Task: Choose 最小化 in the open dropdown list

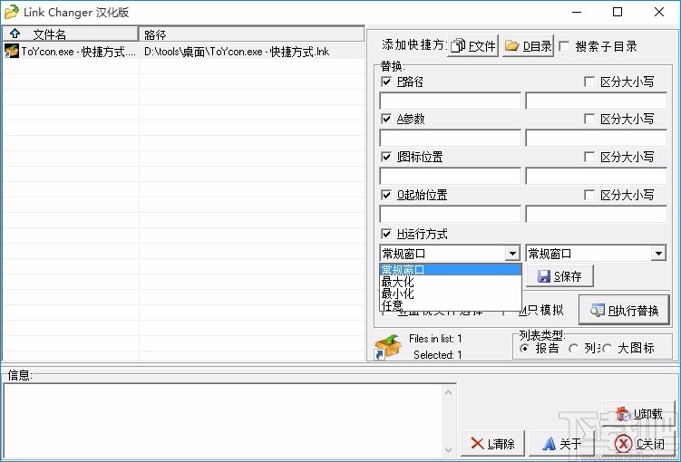Action: pos(451,294)
